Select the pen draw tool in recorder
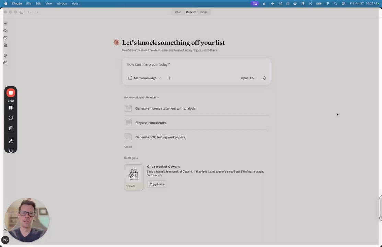This screenshot has width=382, height=247. pos(11,141)
